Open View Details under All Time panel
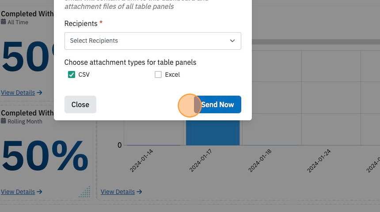The image size is (380, 212). click(18, 93)
